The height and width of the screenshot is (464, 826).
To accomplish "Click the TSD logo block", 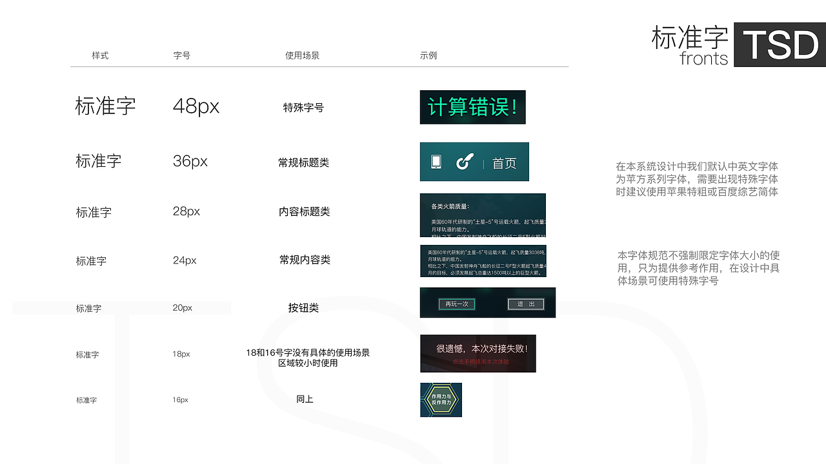I will tap(780, 44).
